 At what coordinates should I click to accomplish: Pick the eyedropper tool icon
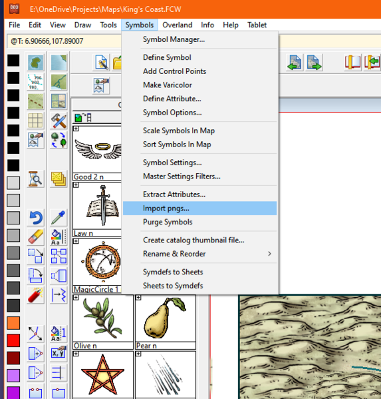pos(59,218)
